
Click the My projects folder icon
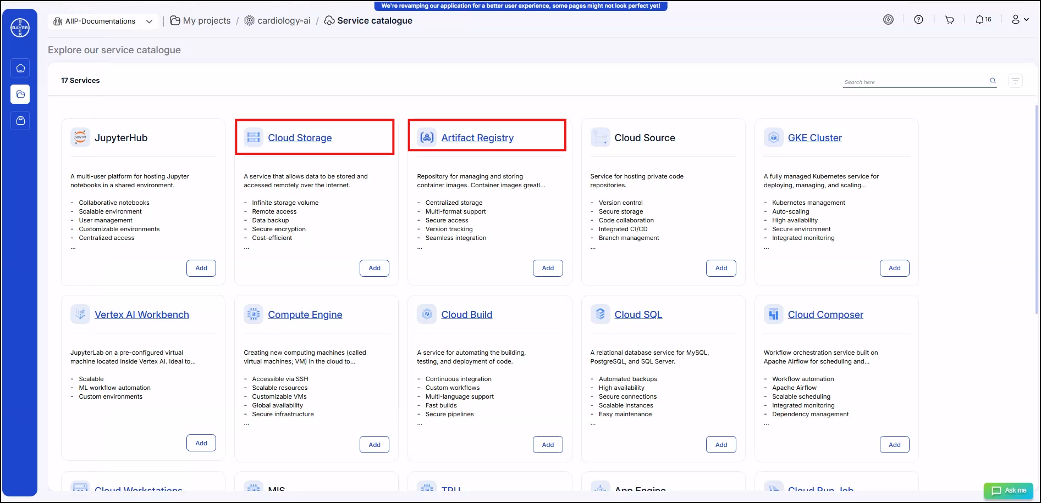pos(175,20)
